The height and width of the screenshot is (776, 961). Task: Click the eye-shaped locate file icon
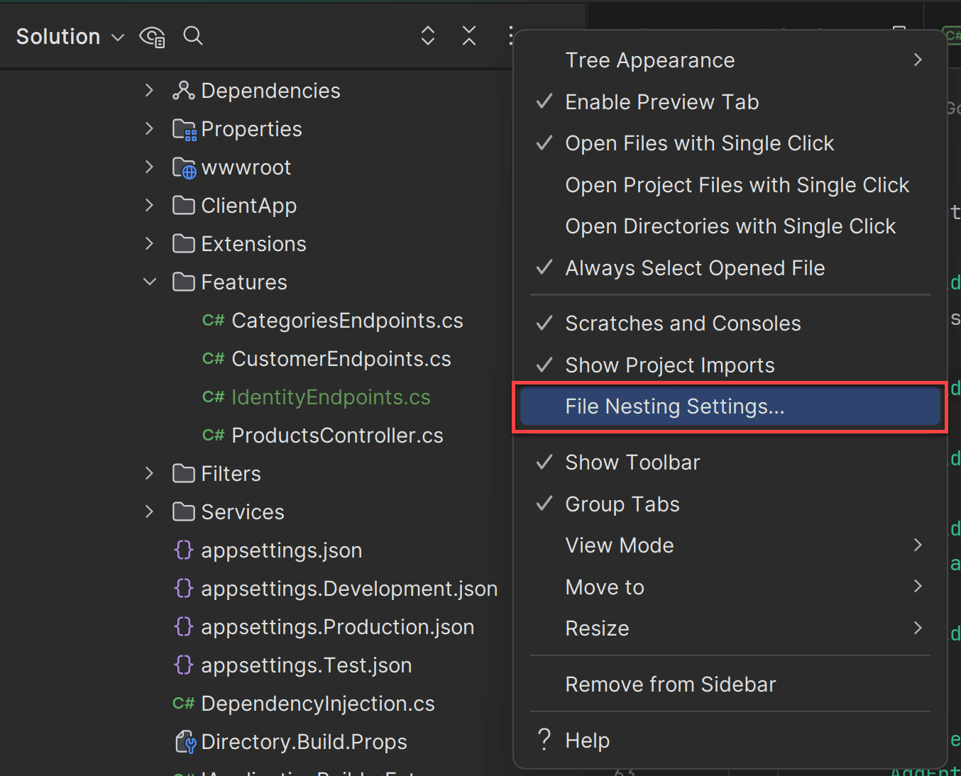point(152,35)
